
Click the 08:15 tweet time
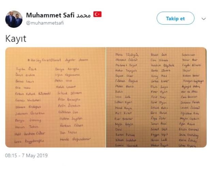pyautogui.click(x=11, y=156)
